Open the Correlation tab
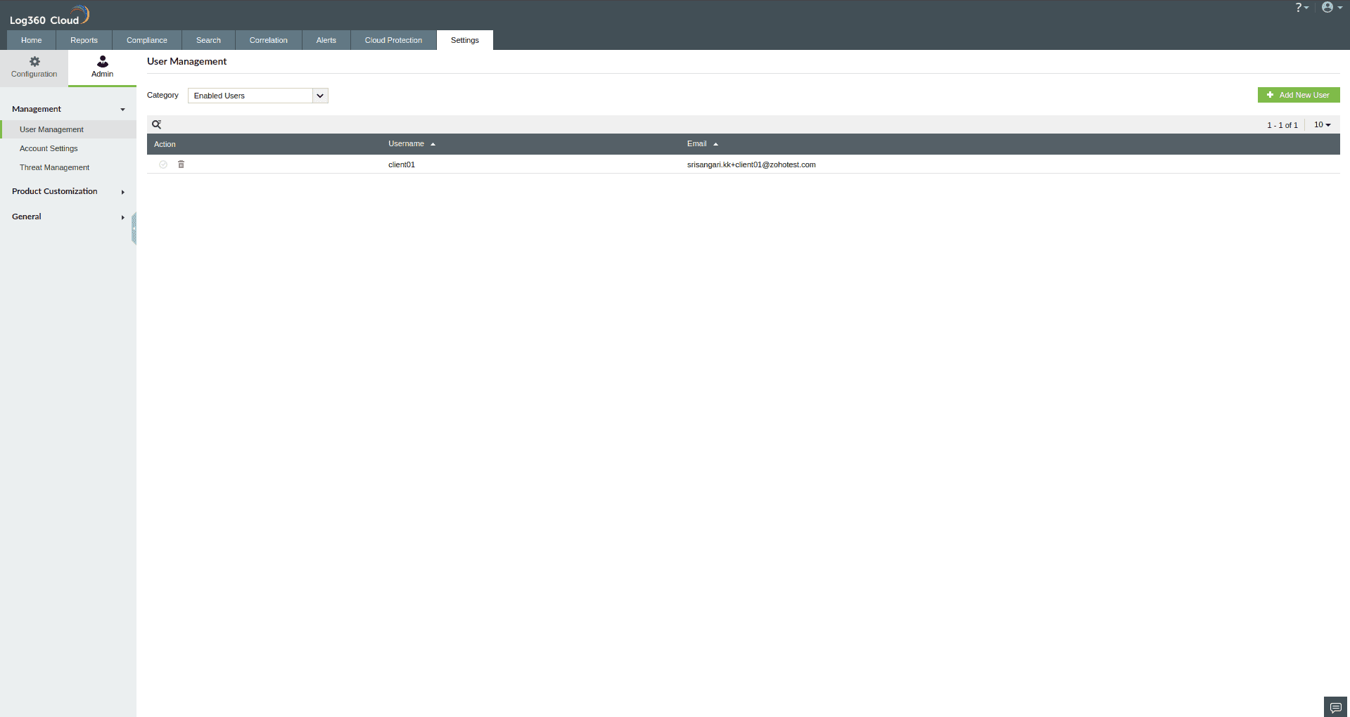Screen dimensions: 1350x717 [x=267, y=40]
